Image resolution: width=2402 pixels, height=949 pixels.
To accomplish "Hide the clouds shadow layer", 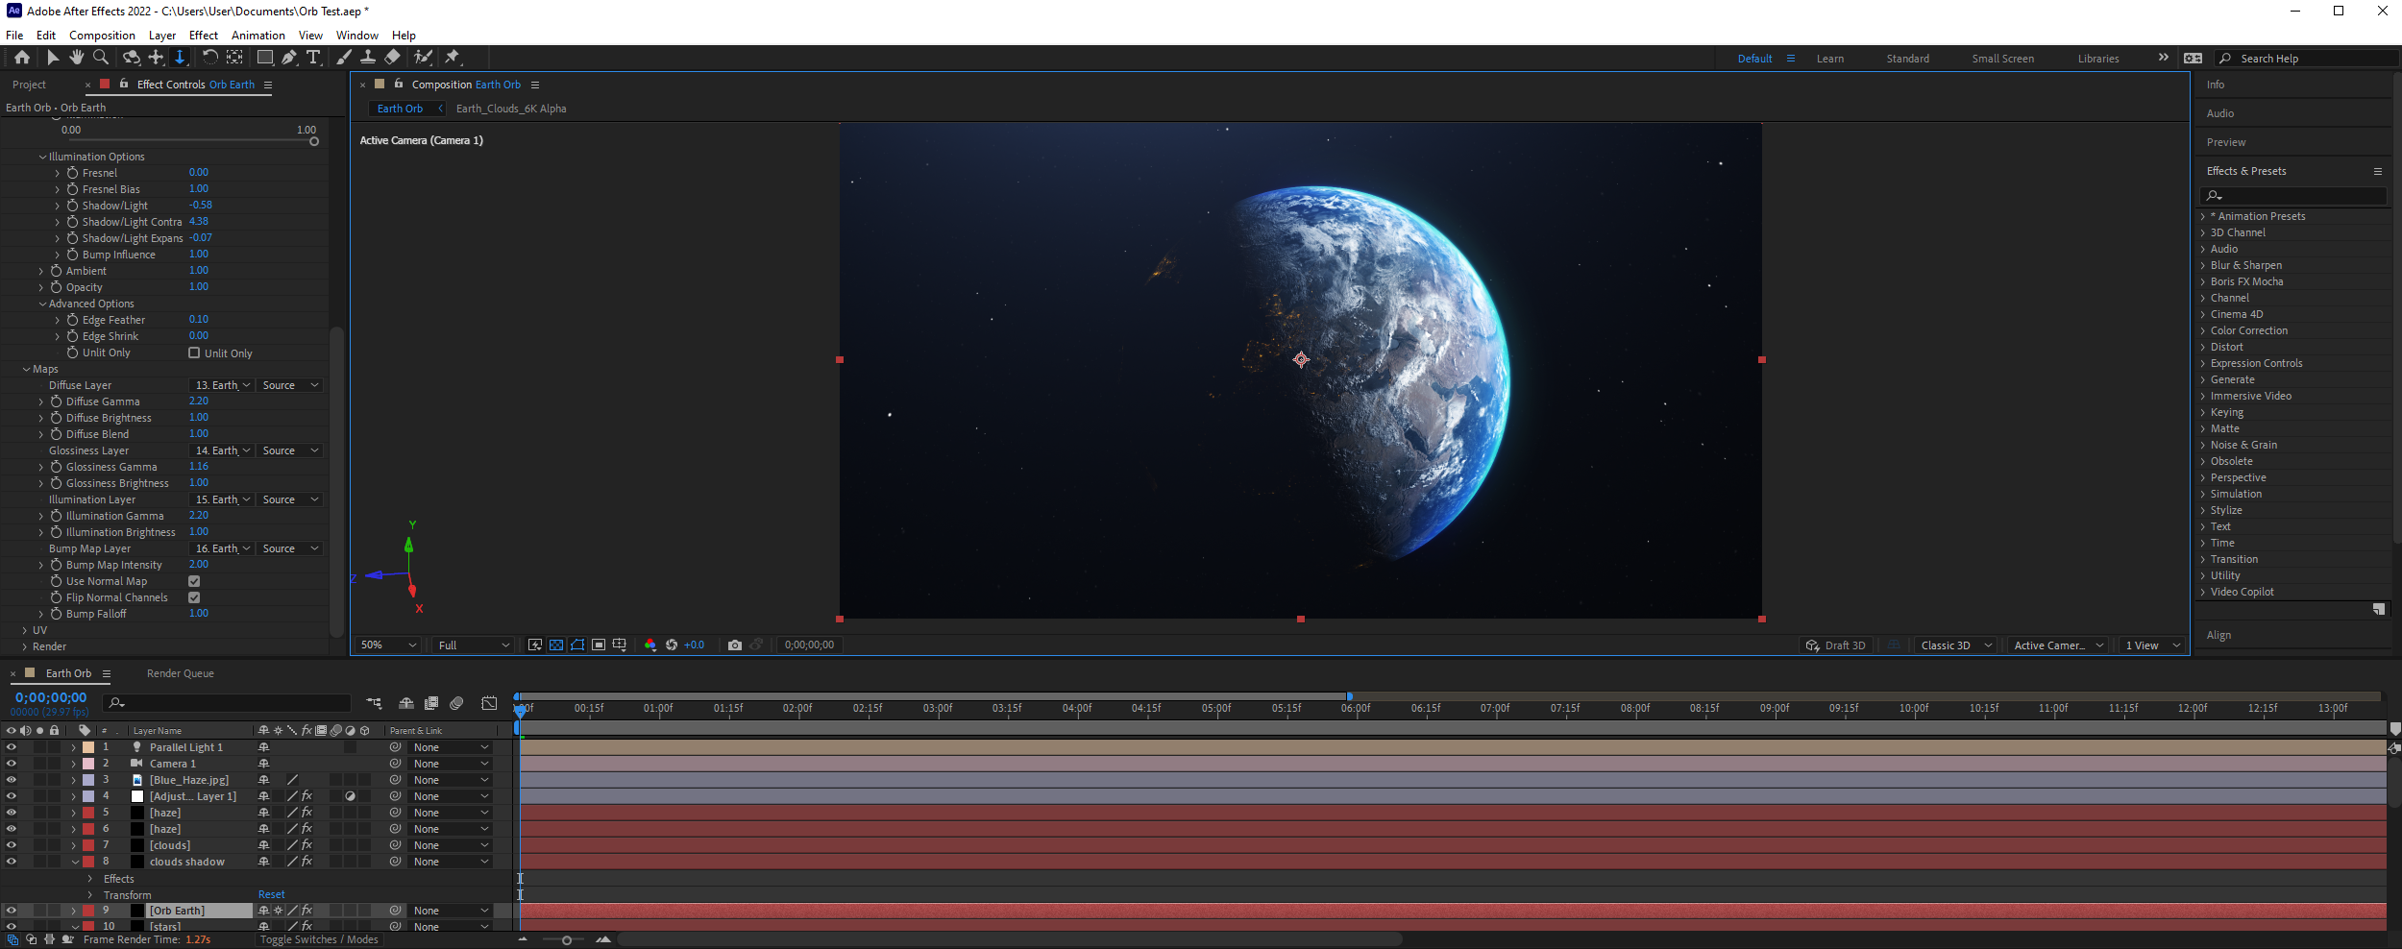I will pyautogui.click(x=11, y=862).
